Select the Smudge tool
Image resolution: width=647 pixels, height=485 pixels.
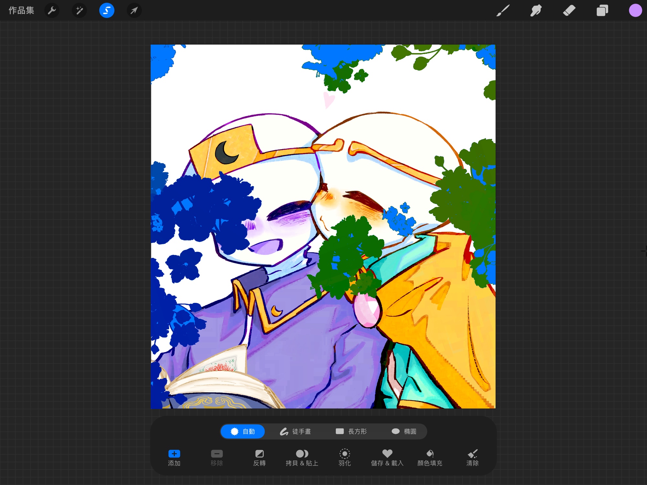click(536, 11)
